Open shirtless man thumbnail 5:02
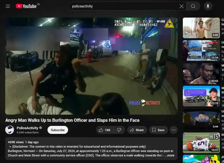 [201, 28]
